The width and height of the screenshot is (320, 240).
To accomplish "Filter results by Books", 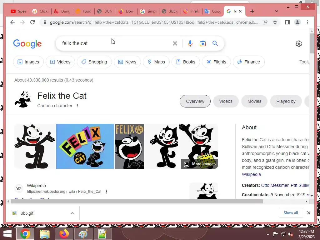I will click(186, 62).
